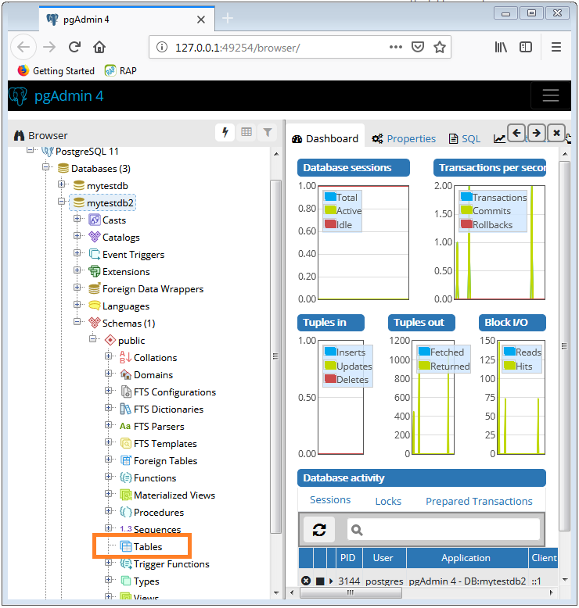
Task: Expand the Casts node
Action: [77, 218]
